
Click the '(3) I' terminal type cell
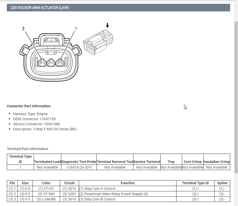[x=195, y=199]
